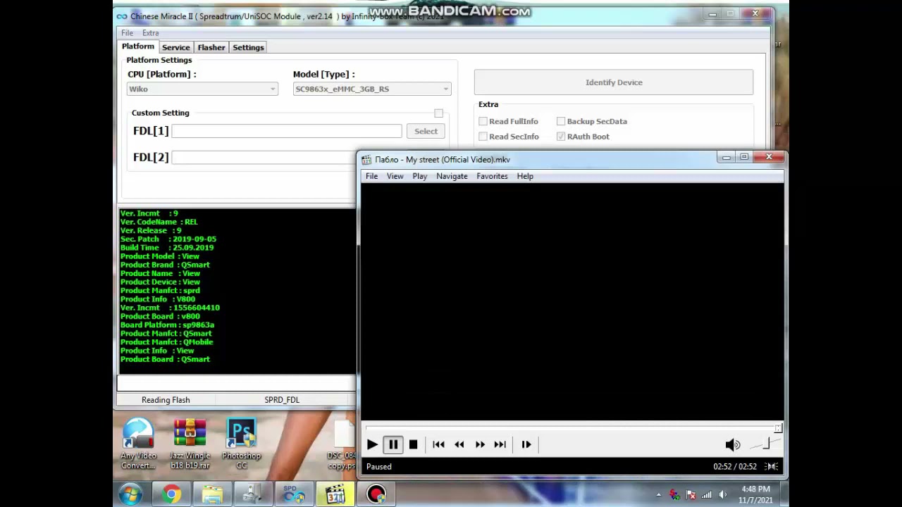Click the media player title bar icon
This screenshot has height=507, width=902.
(x=366, y=160)
